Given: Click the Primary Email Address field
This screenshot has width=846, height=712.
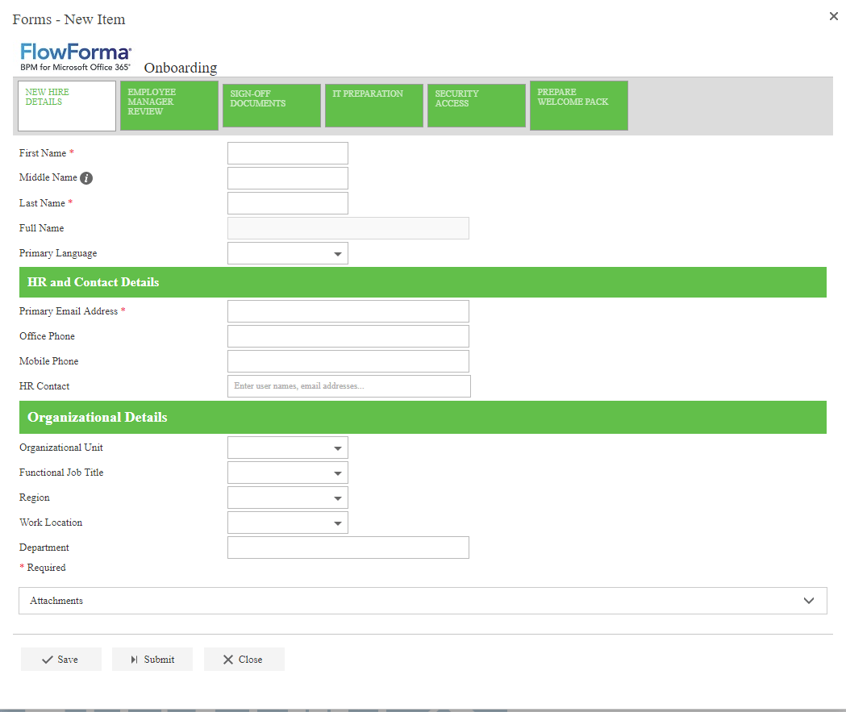Looking at the screenshot, I should pos(348,311).
